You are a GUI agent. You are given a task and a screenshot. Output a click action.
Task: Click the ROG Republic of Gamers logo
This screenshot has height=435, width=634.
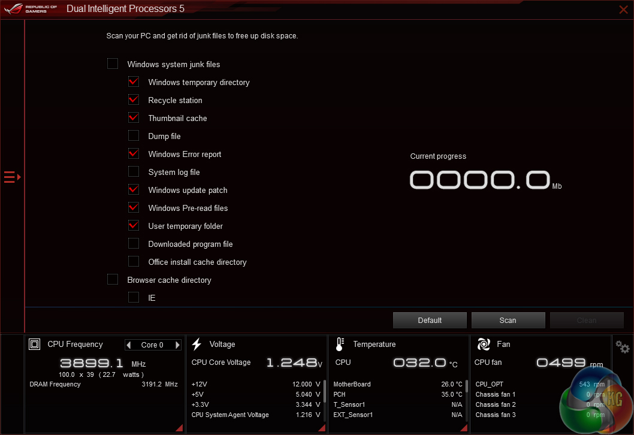pos(31,8)
